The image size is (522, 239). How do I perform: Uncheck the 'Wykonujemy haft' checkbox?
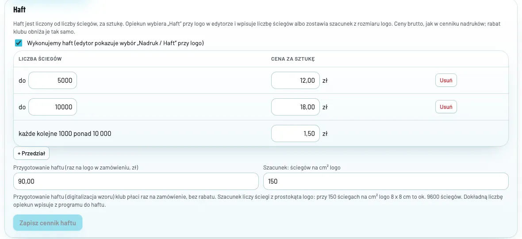[x=19, y=43]
